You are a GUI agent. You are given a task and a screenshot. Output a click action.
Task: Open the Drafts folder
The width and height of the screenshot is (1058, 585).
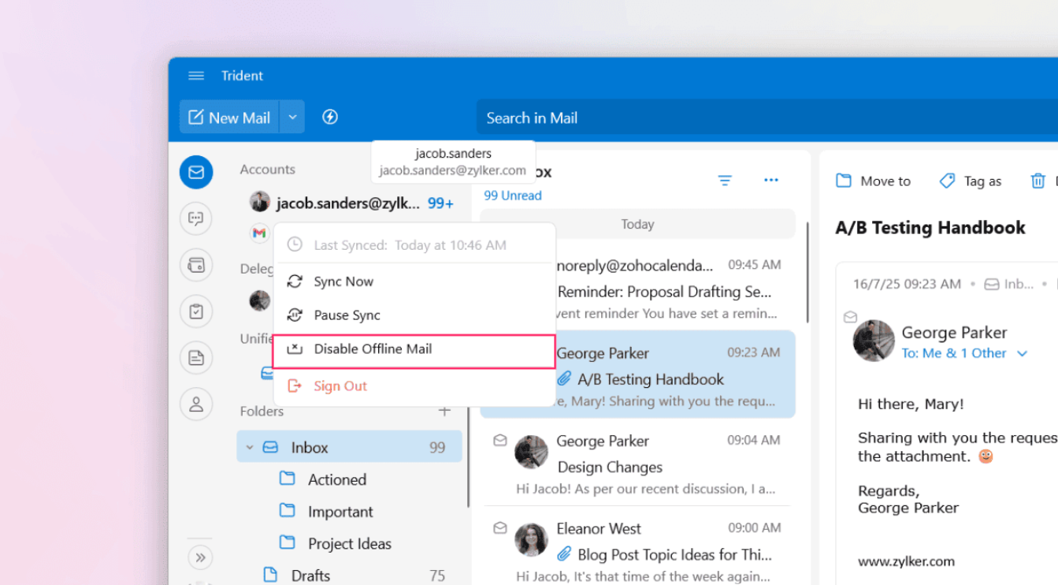coord(310,576)
